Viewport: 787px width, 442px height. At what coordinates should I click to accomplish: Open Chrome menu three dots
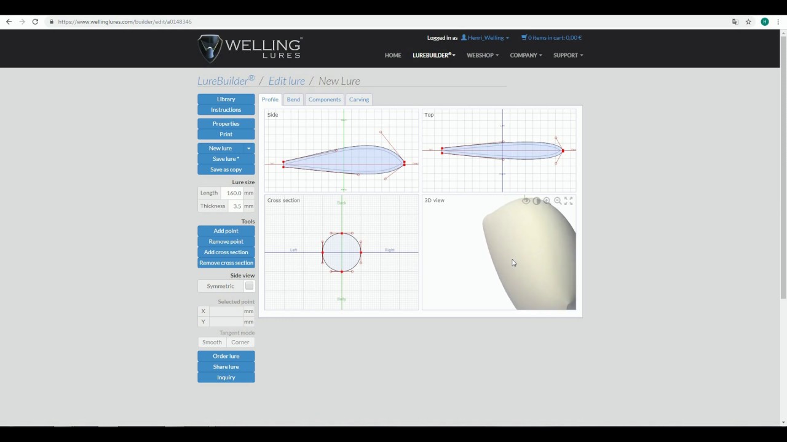tap(778, 21)
